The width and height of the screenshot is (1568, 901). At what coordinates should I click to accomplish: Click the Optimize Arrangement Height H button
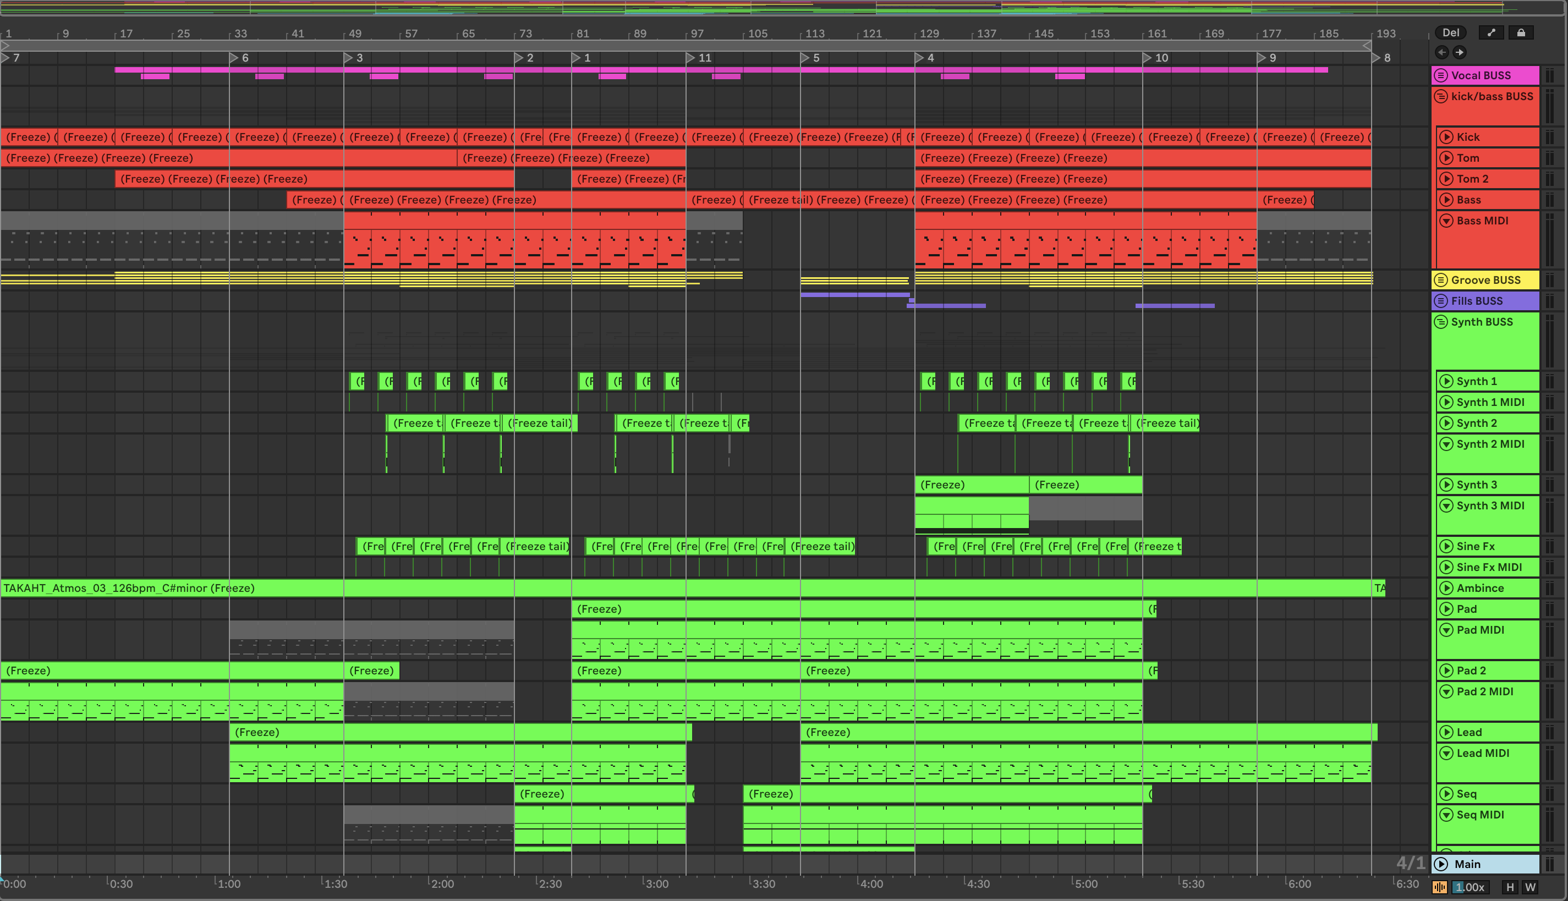click(x=1510, y=887)
